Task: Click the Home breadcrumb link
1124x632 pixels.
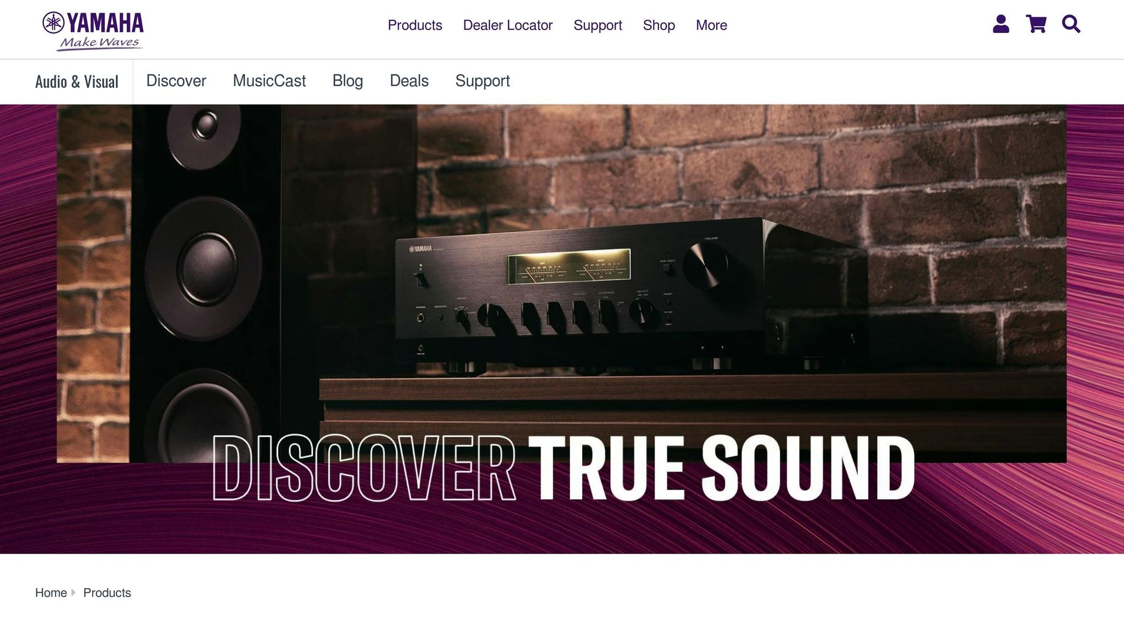Action: point(51,592)
